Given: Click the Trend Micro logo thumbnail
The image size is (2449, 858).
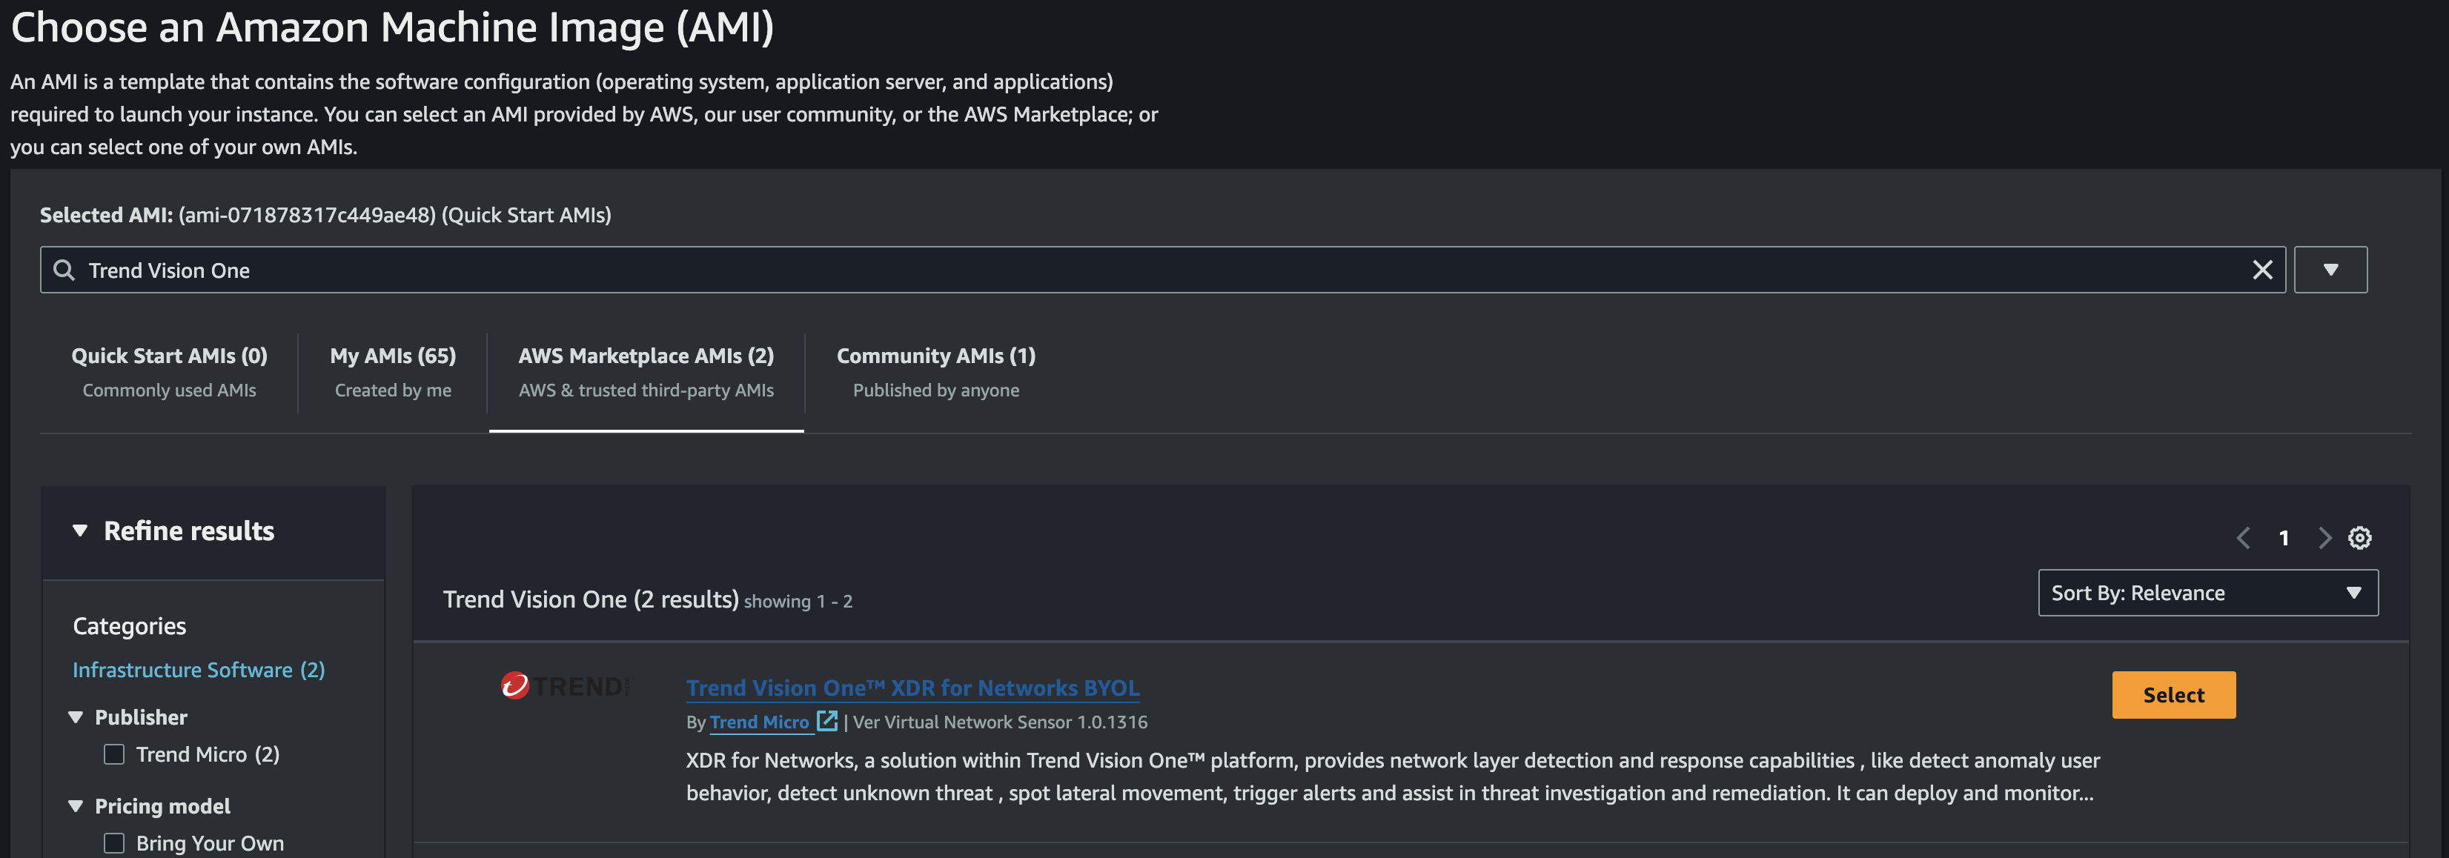Looking at the screenshot, I should [565, 685].
